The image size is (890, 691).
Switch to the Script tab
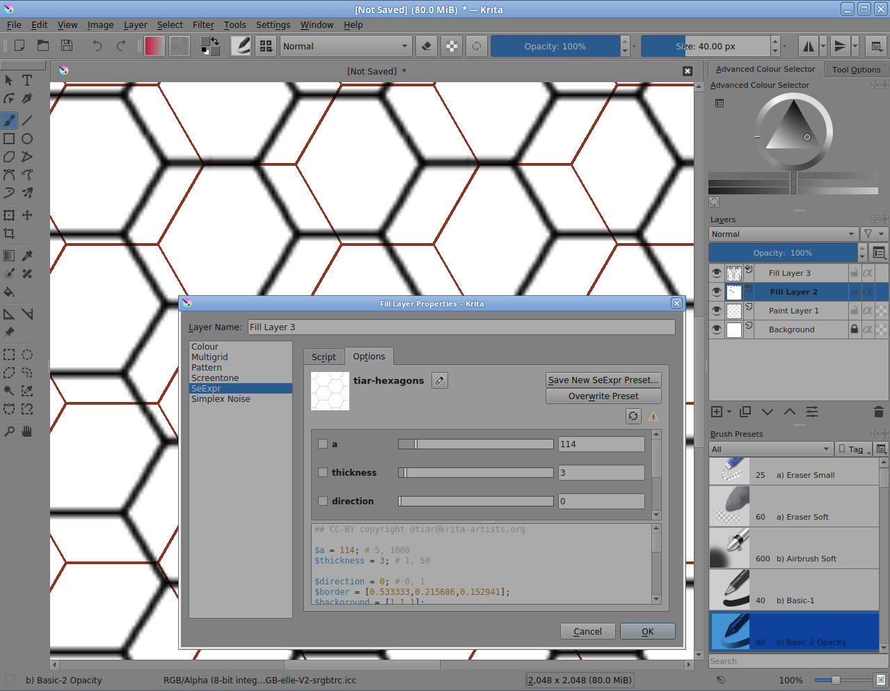(x=324, y=356)
